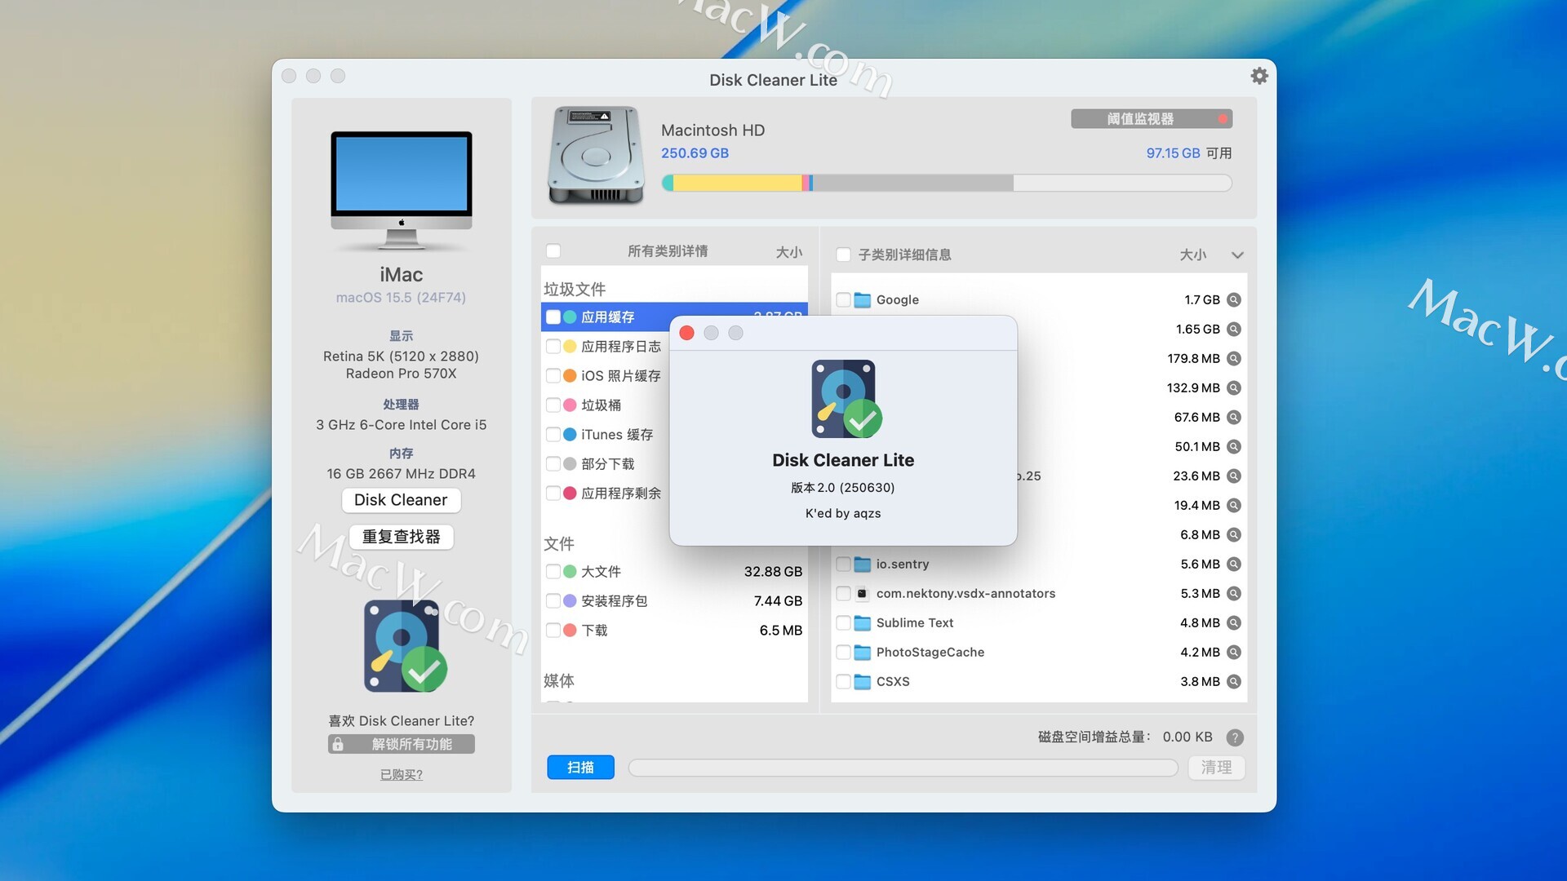Check the iOS 照片缓存 checkbox
The width and height of the screenshot is (1567, 881).
553,376
